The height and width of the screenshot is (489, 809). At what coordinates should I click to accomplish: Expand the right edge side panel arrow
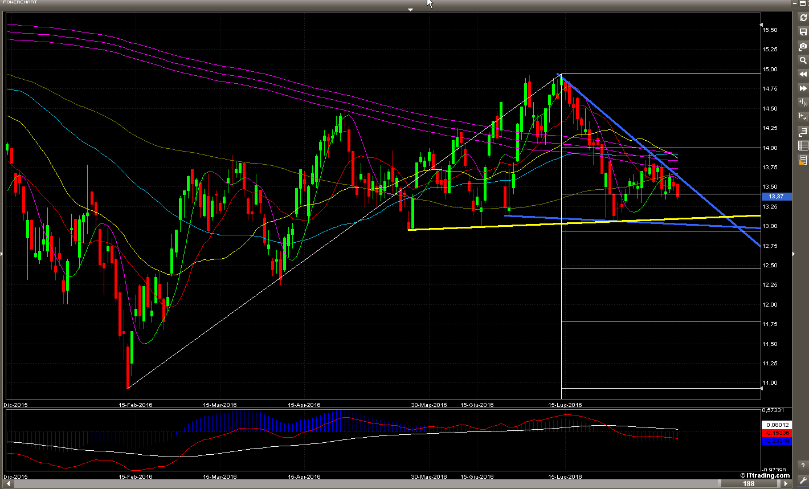(795, 253)
